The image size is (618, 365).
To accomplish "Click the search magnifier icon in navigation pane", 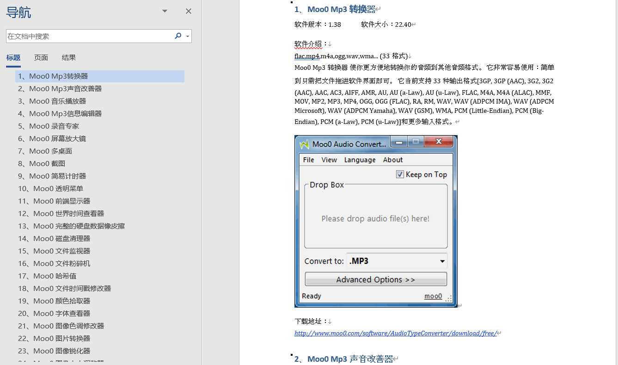I will (178, 36).
